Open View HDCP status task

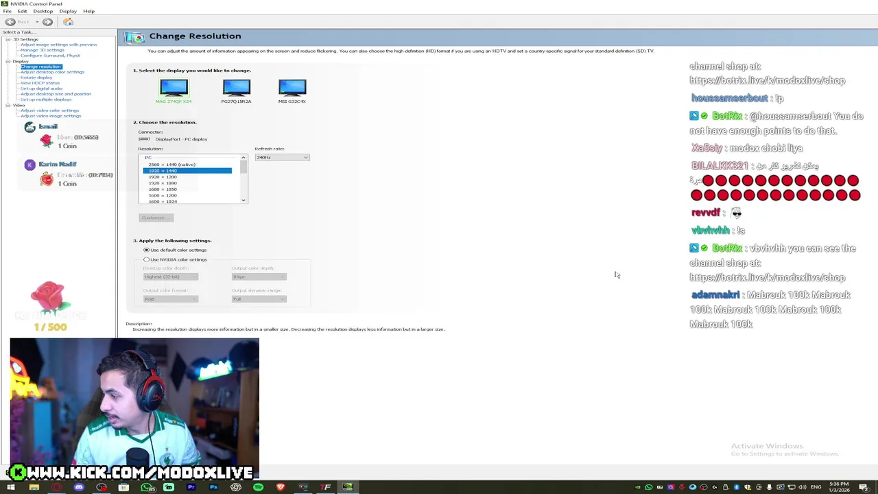[40, 83]
